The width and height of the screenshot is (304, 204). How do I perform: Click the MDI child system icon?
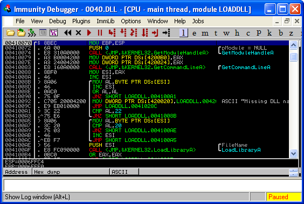[x=8, y=21]
